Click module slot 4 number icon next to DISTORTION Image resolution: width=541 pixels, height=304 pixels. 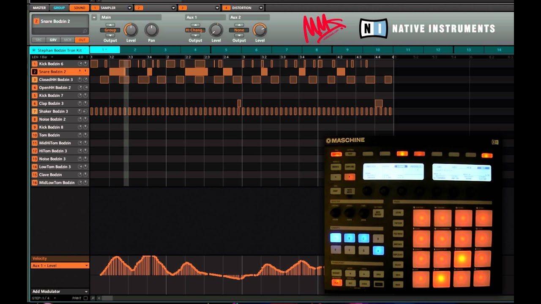[x=227, y=8]
